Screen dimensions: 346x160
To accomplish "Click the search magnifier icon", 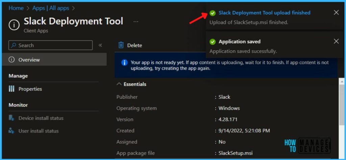I will pyautogui.click(x=14, y=45).
